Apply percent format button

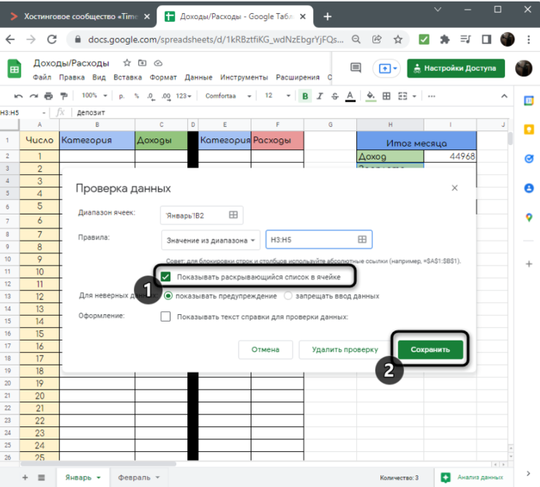[136, 96]
